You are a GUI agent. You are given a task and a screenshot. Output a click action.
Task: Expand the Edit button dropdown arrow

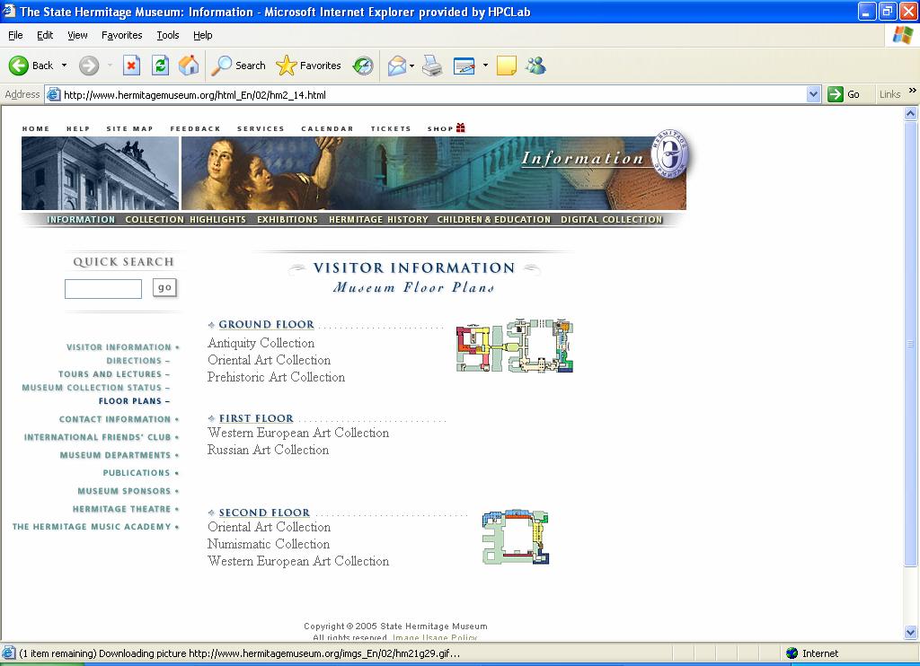[x=485, y=66]
